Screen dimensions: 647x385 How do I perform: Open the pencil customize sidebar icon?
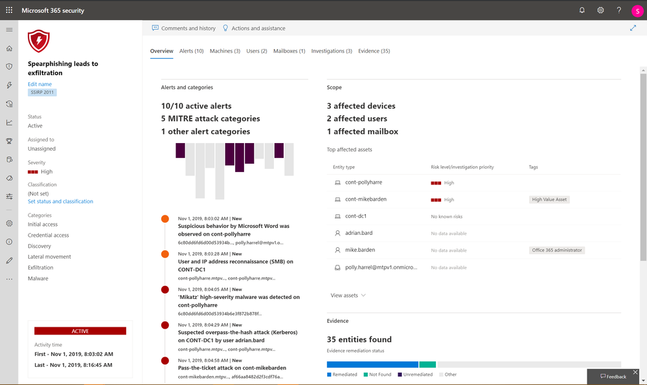point(9,261)
